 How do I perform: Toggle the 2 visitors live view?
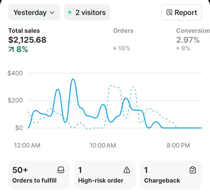coord(87,12)
